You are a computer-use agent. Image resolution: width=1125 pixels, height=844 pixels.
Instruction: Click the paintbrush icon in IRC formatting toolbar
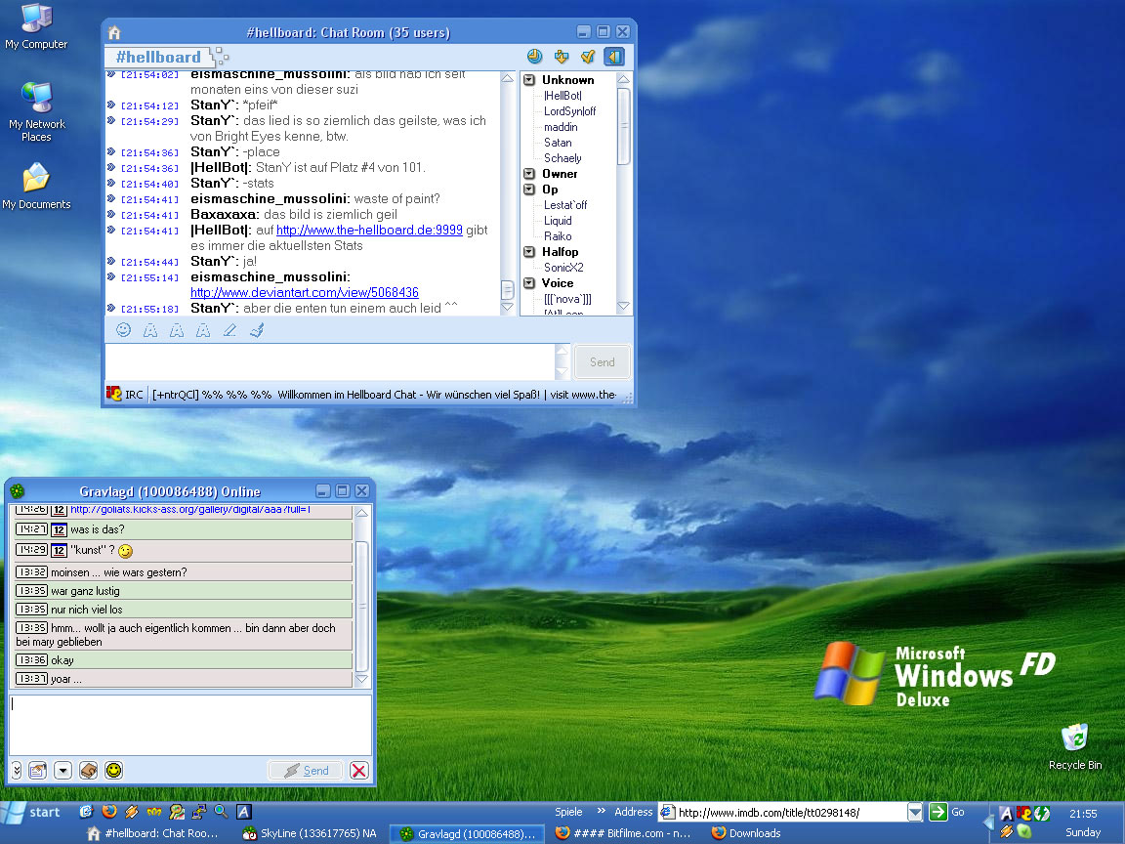257,330
